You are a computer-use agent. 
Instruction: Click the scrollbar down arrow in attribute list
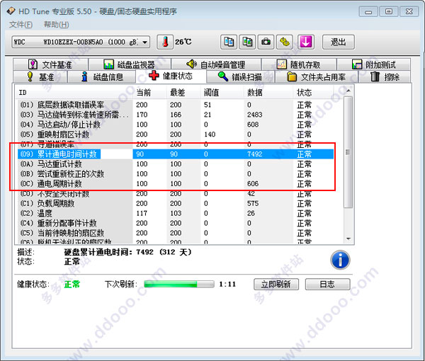pos(348,239)
